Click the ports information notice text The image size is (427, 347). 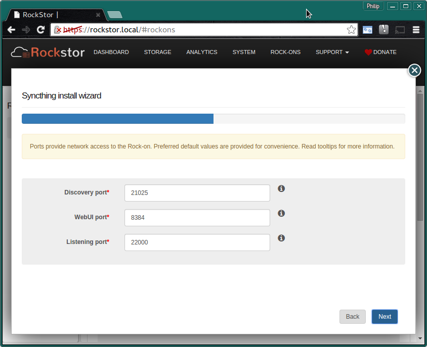[212, 146]
